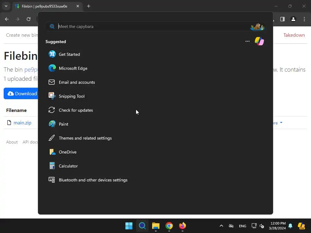Open Themes and related settings
Viewport: 311px width, 233px height.
tap(80, 138)
